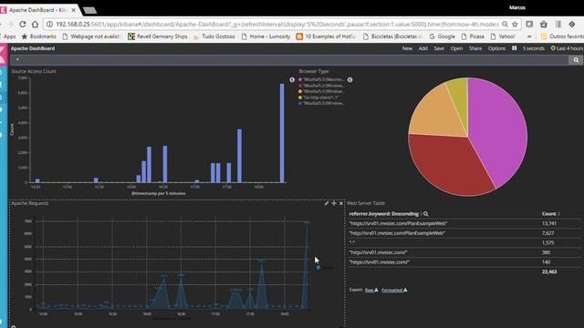Select the yellow Go-http-client/1.1 legend swatch
584x328 pixels.
click(x=300, y=97)
